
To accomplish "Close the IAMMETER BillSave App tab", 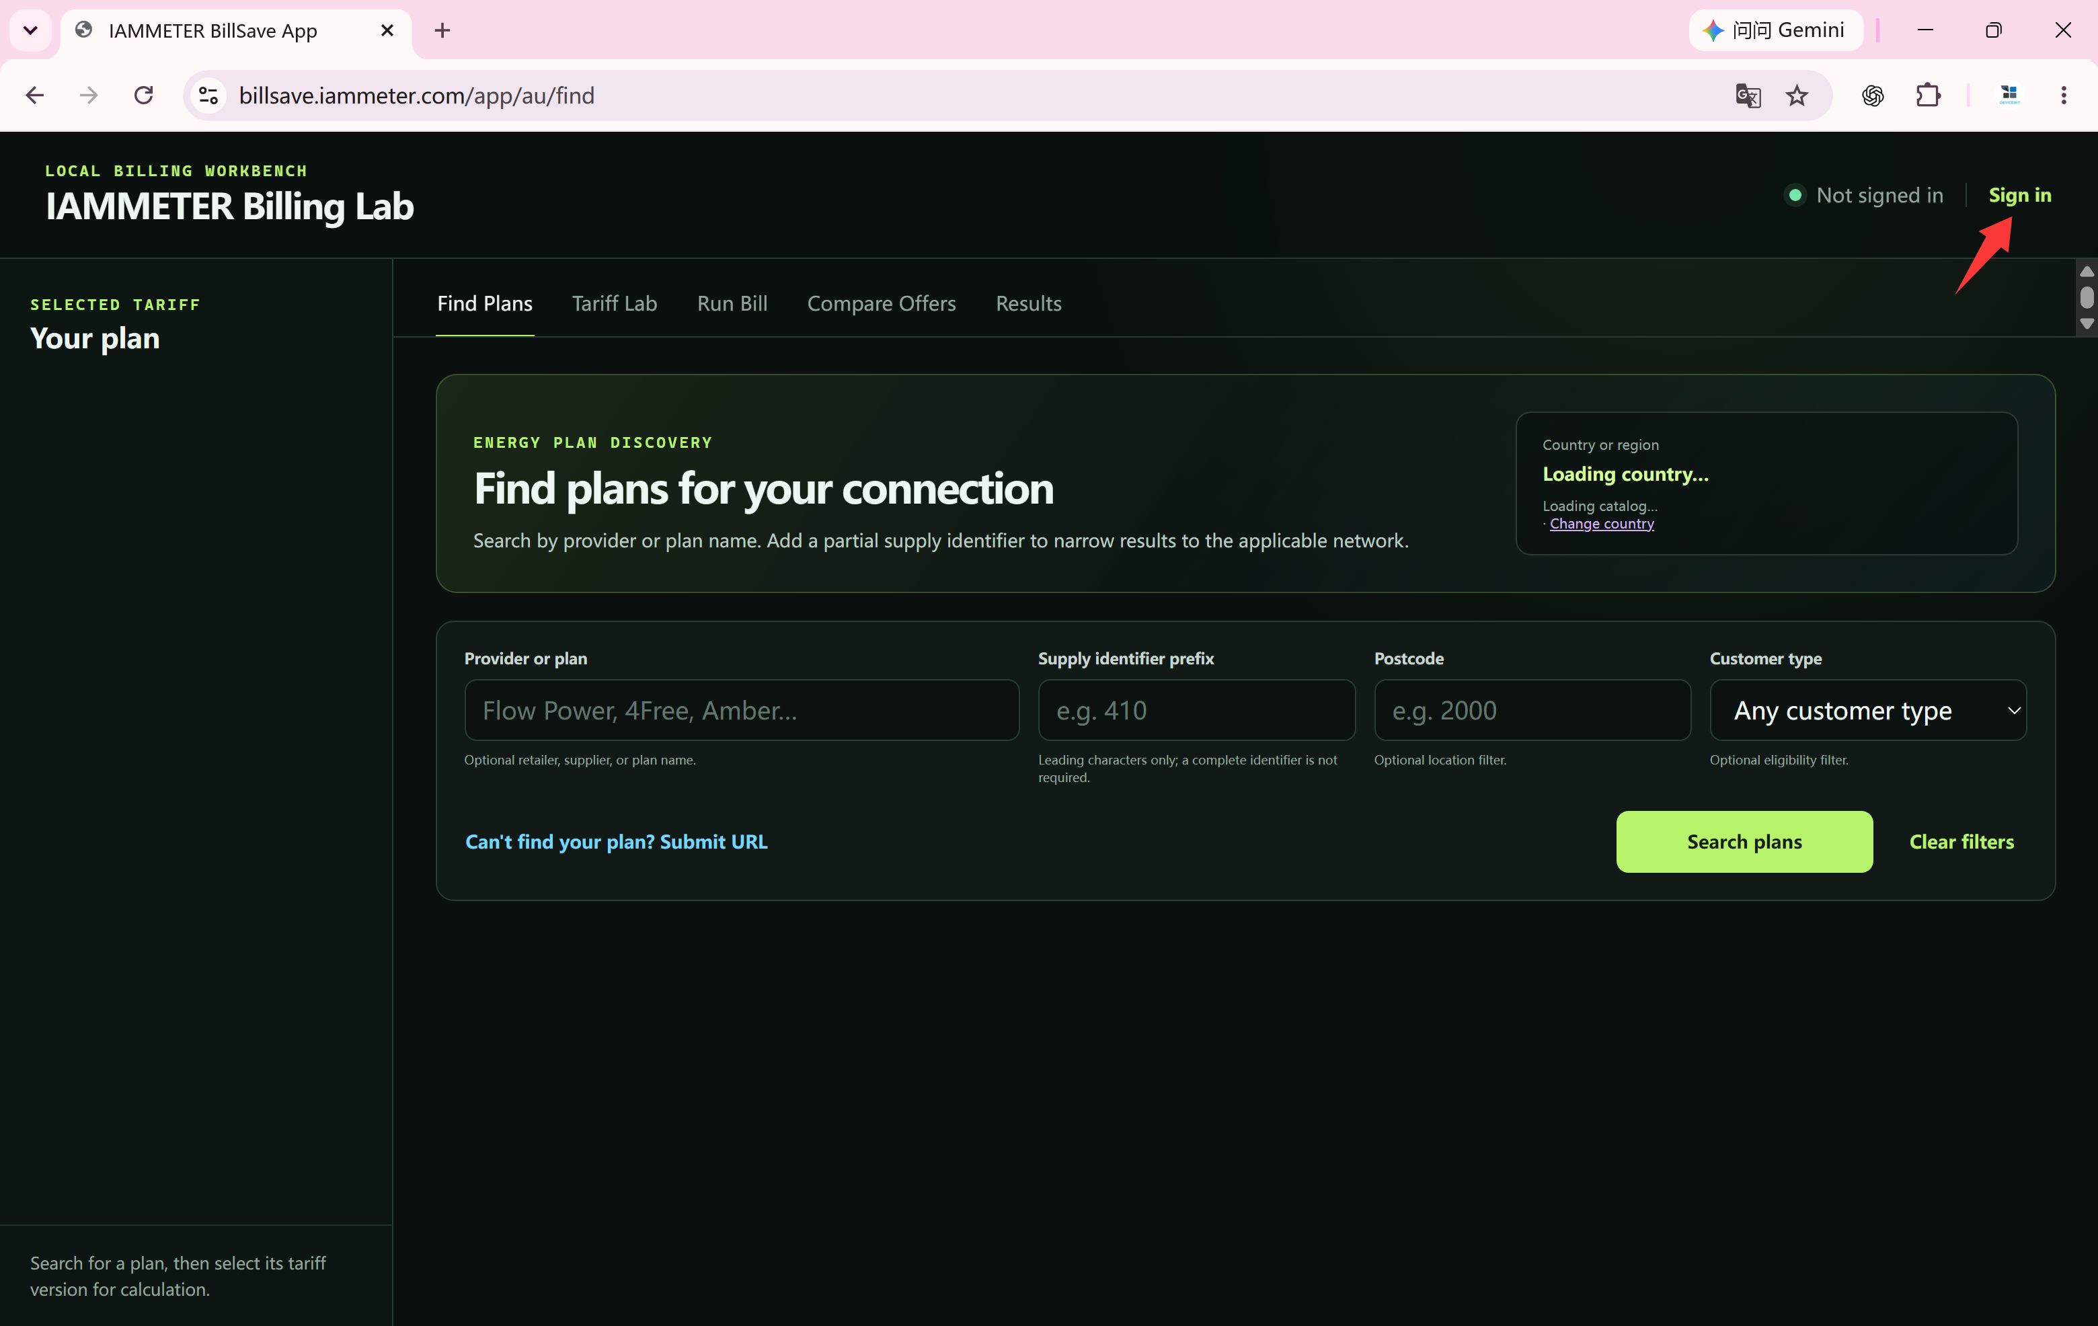I will [388, 30].
